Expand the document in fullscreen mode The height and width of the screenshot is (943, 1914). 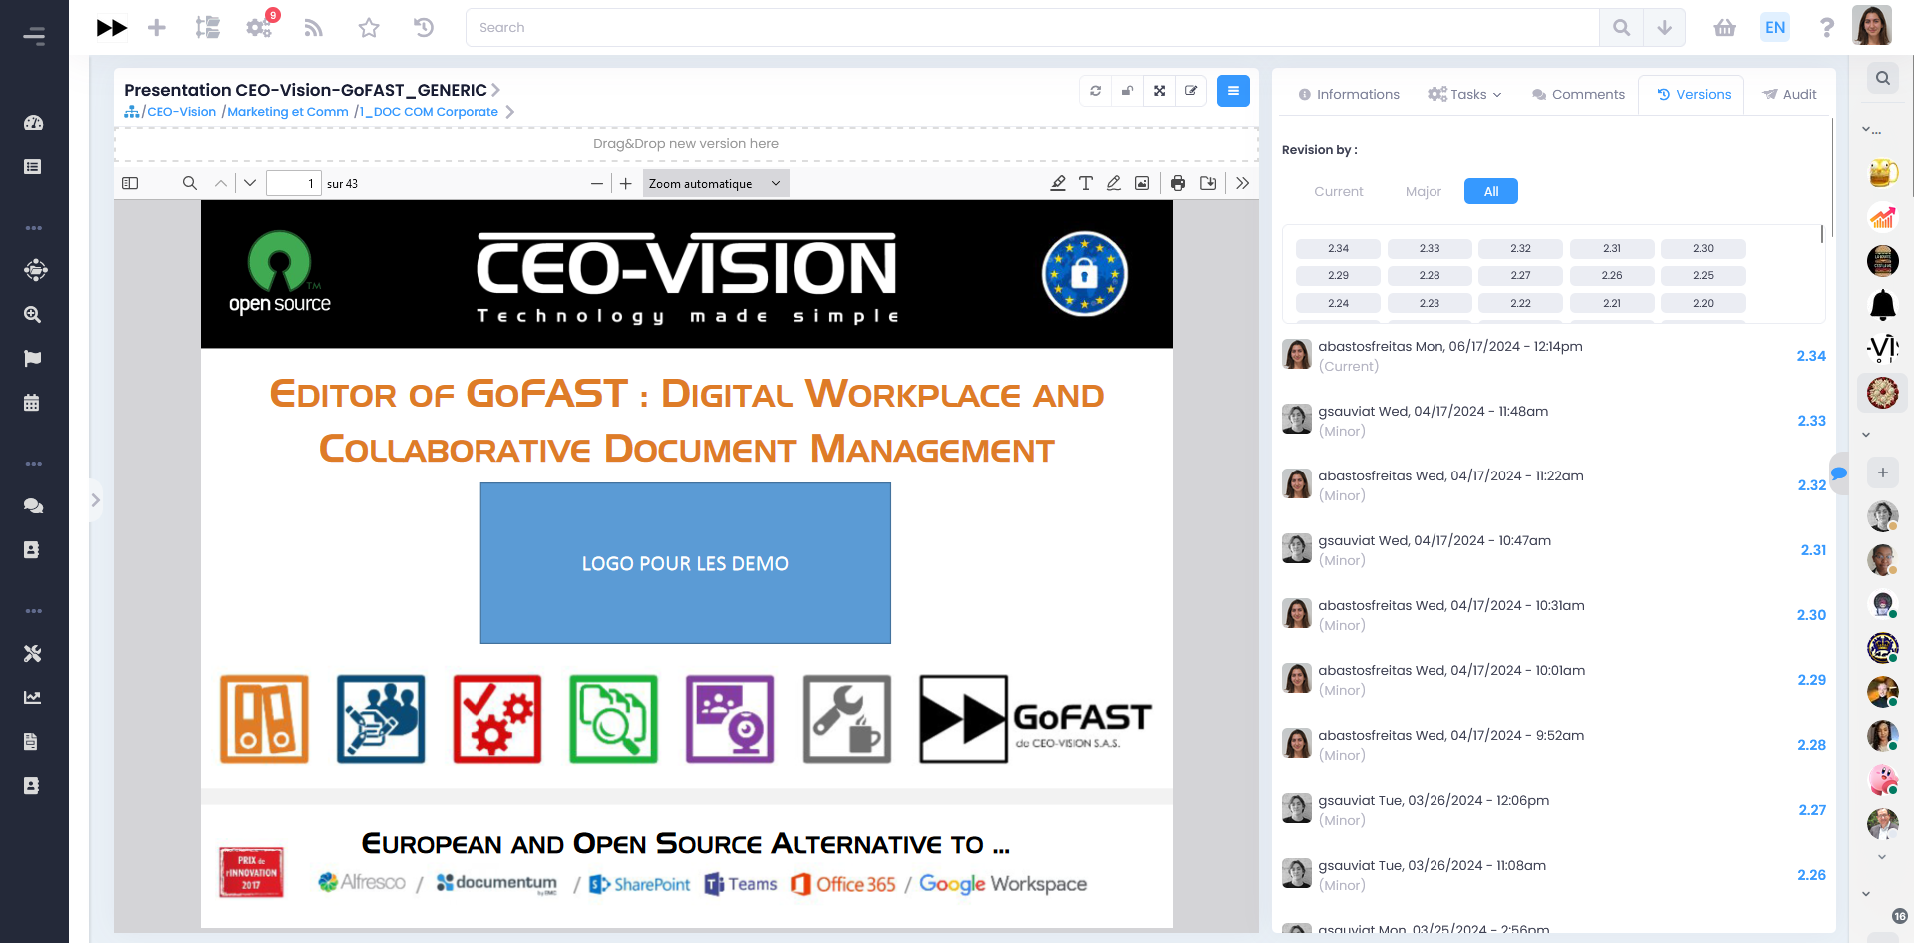click(x=1159, y=90)
